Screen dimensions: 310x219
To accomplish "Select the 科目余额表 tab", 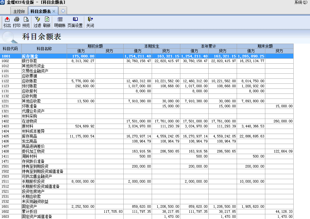I will [x=40, y=10].
